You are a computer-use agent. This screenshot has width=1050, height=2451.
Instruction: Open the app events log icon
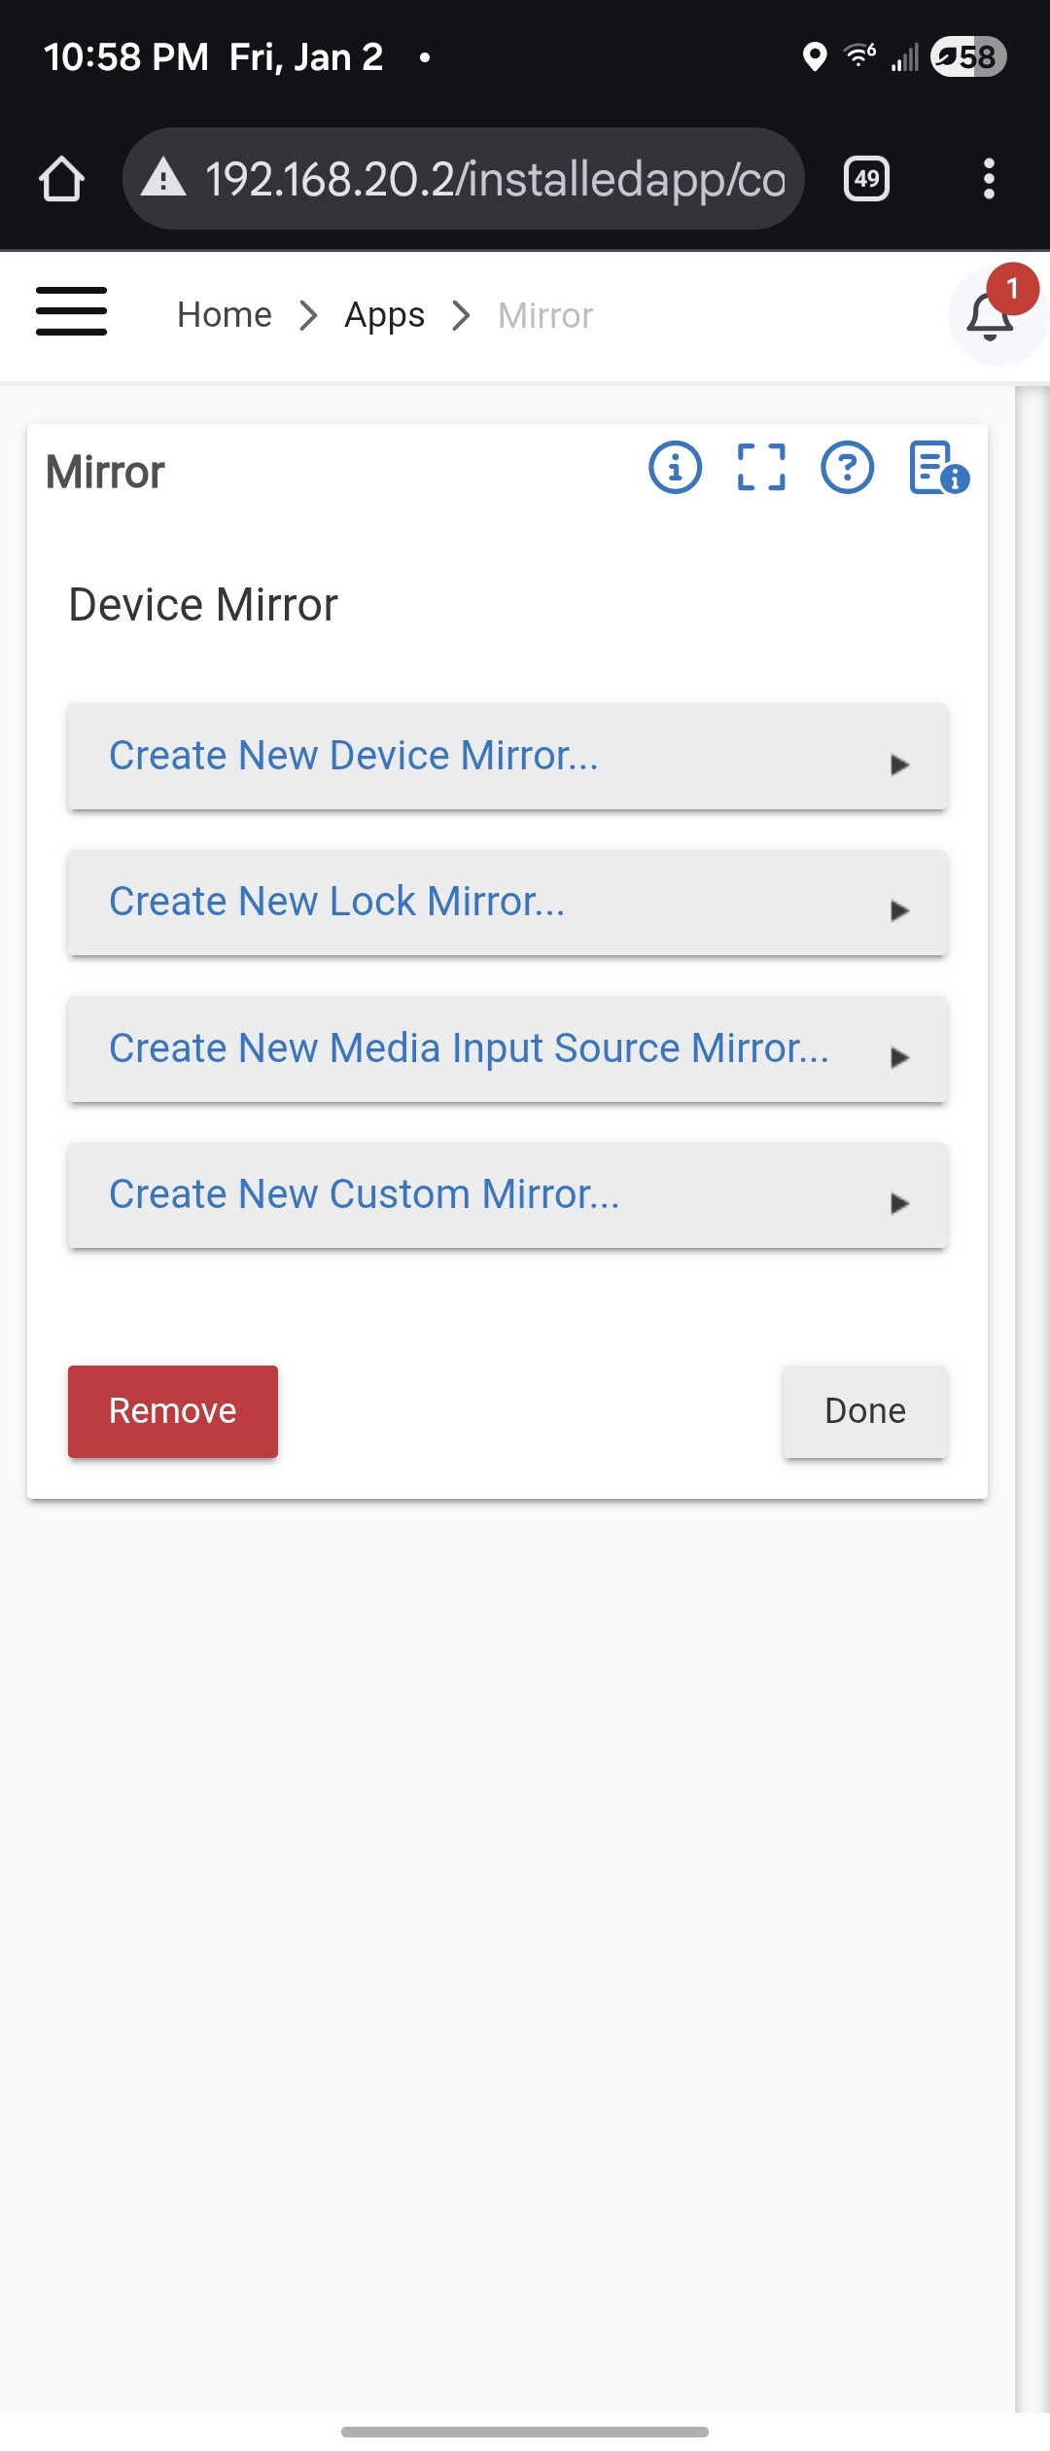pyautogui.click(x=937, y=468)
